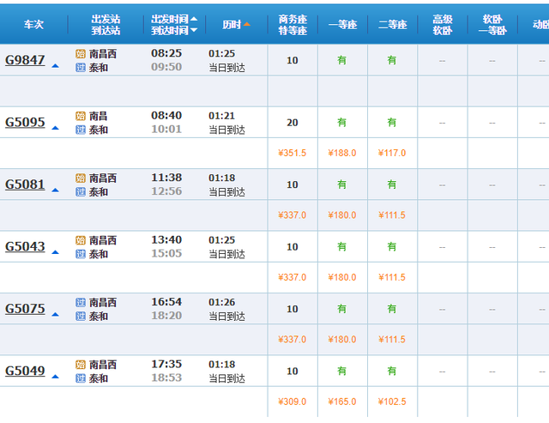The height and width of the screenshot is (423, 549).
Task: Click the departure time 11:38
Action: 166,178
